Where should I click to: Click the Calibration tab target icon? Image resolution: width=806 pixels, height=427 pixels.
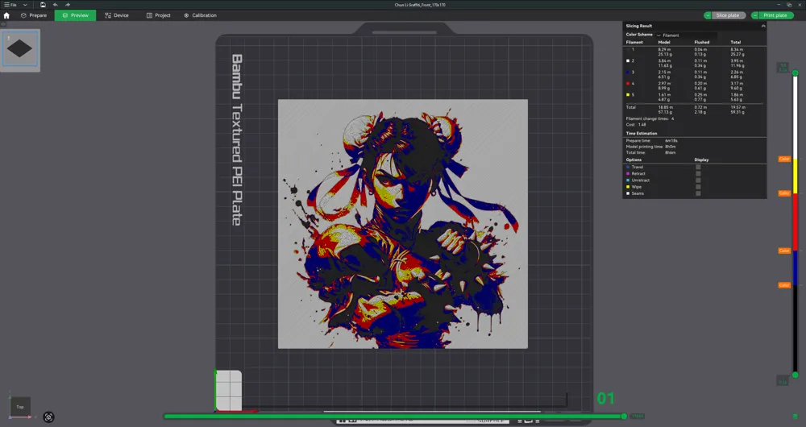pos(187,15)
